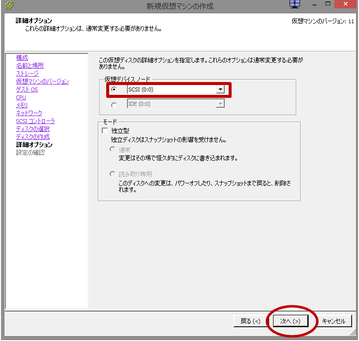The image size is (359, 341).
Task: Click the 独立ディスクはスナップショット description text
Action: (169, 139)
